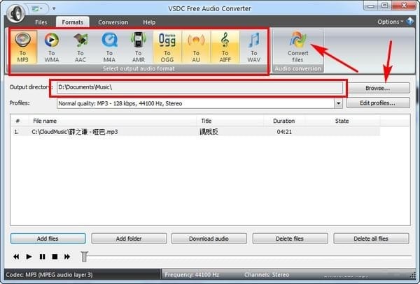Pick the To AAC format icon
The image size is (420, 284).
point(80,47)
